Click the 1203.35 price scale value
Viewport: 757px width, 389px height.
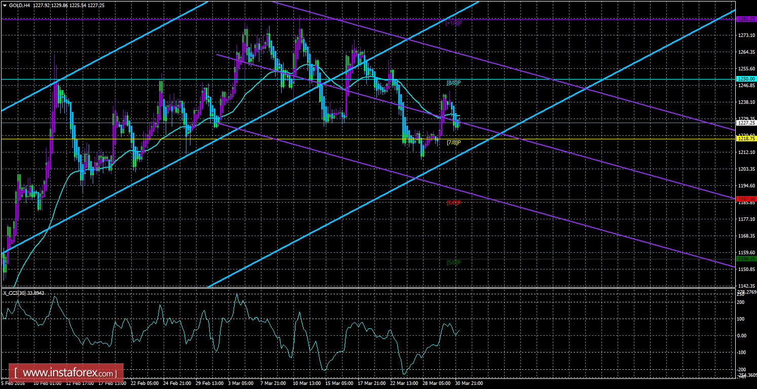pos(747,169)
